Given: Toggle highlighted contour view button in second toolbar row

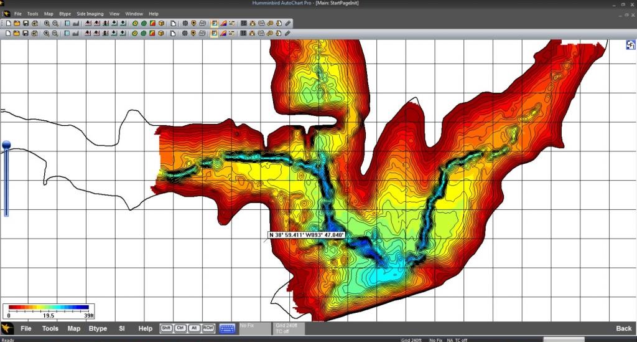Looking at the screenshot, I should coord(214,33).
